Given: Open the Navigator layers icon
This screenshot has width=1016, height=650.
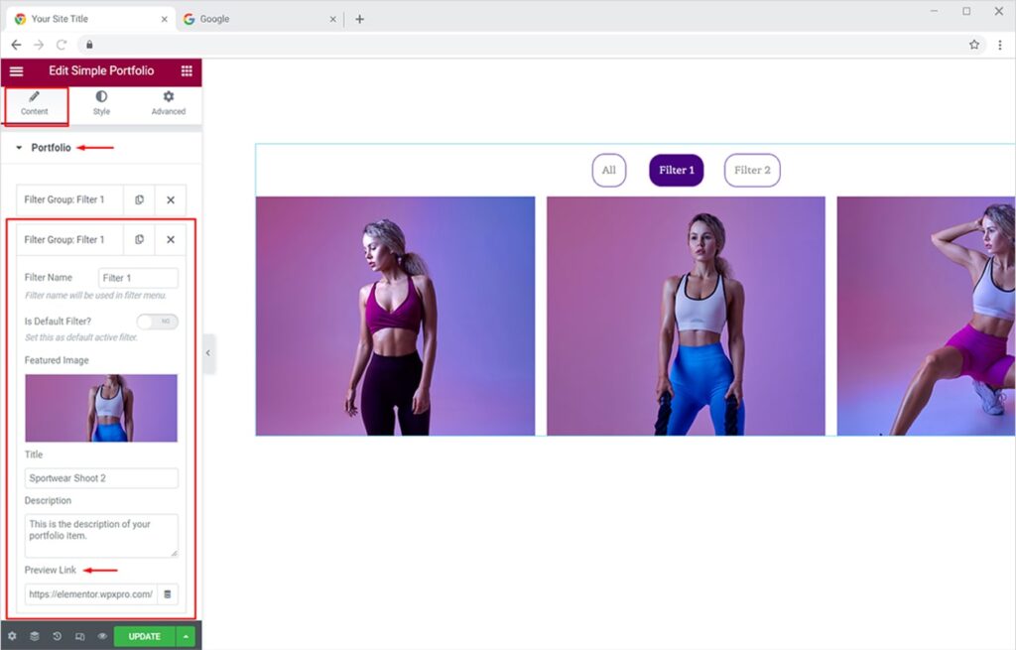Looking at the screenshot, I should (x=35, y=636).
